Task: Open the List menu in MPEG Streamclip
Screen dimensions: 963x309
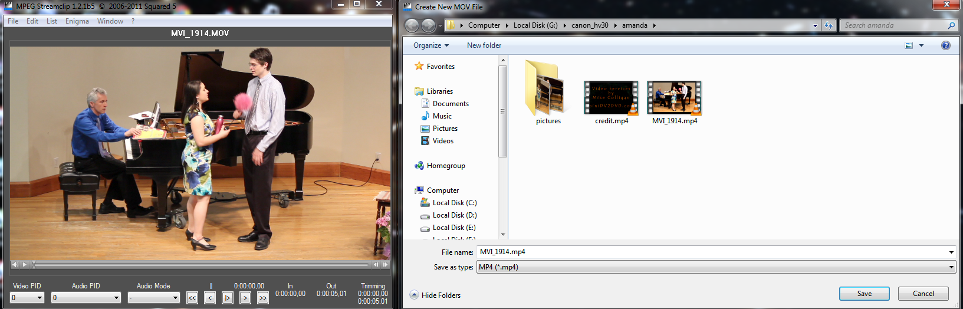Action: click(52, 21)
